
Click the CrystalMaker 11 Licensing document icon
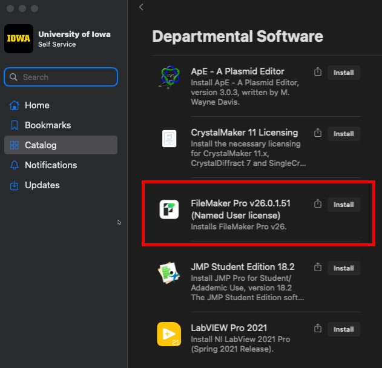pos(169,139)
